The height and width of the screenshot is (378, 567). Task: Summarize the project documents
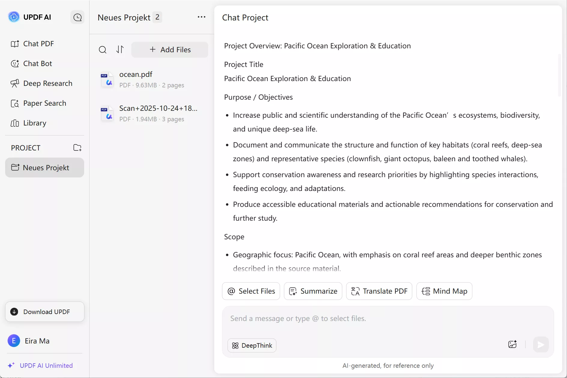(313, 291)
